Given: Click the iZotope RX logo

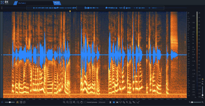Looking at the screenshot, I should coord(4,2).
